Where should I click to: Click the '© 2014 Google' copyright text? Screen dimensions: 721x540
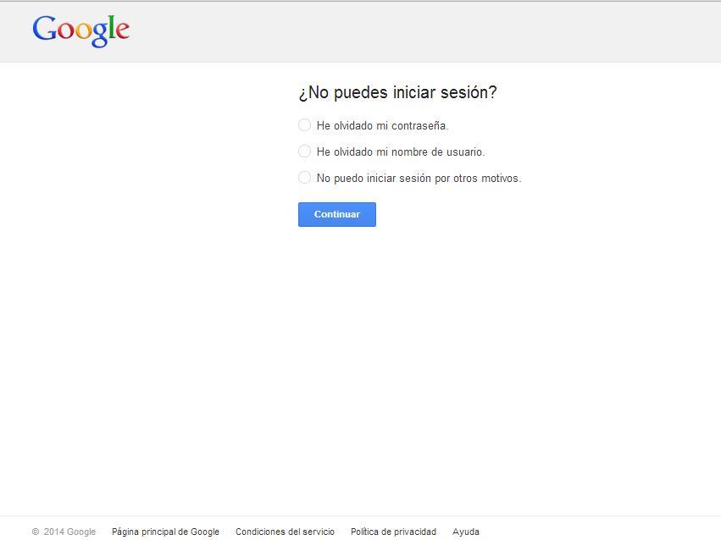(x=64, y=532)
